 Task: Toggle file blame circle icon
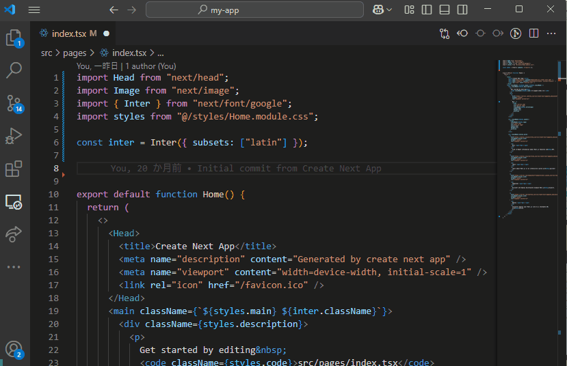click(x=516, y=33)
